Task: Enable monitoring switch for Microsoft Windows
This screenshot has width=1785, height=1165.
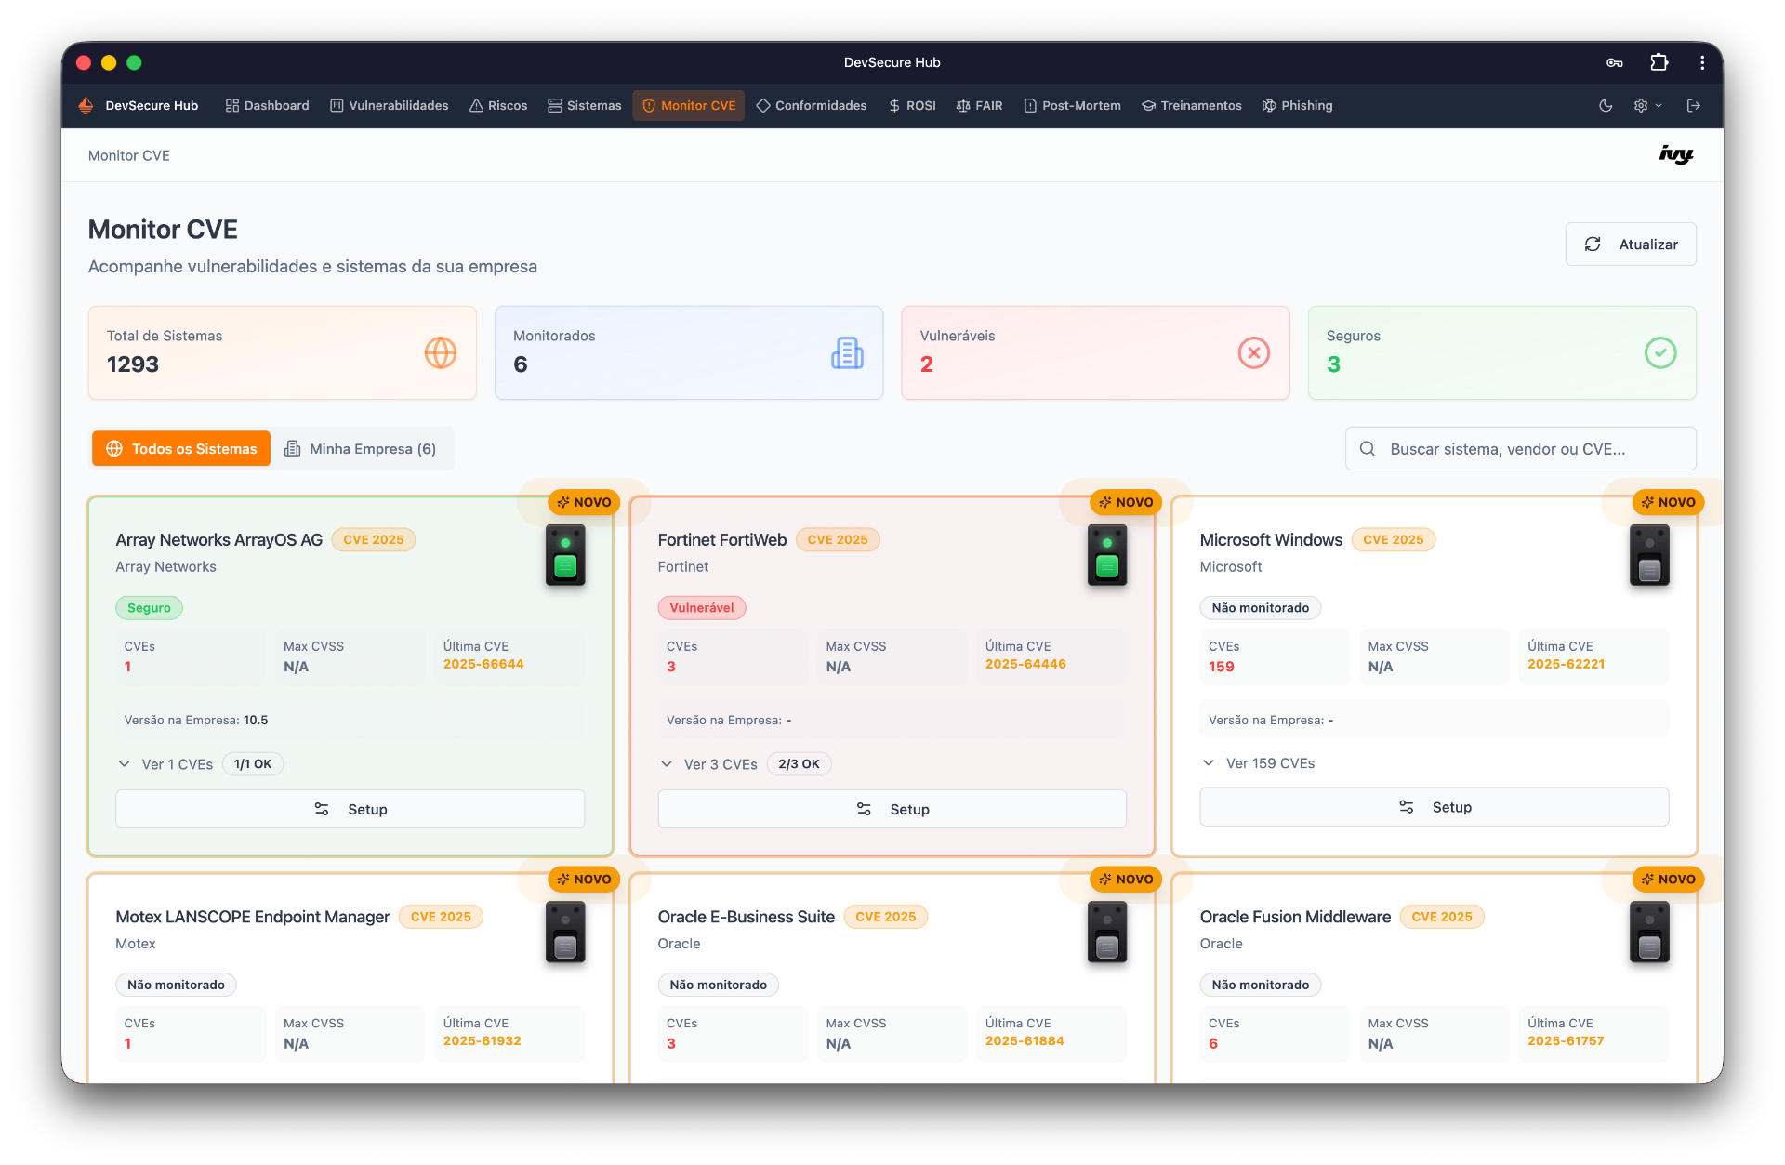Action: click(1649, 555)
